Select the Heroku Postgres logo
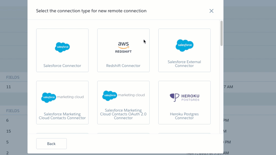This screenshot has width=276, height=155. [x=185, y=98]
